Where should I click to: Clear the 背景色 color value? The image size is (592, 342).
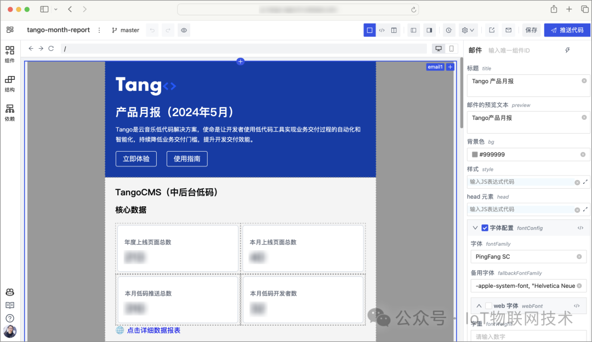click(583, 154)
